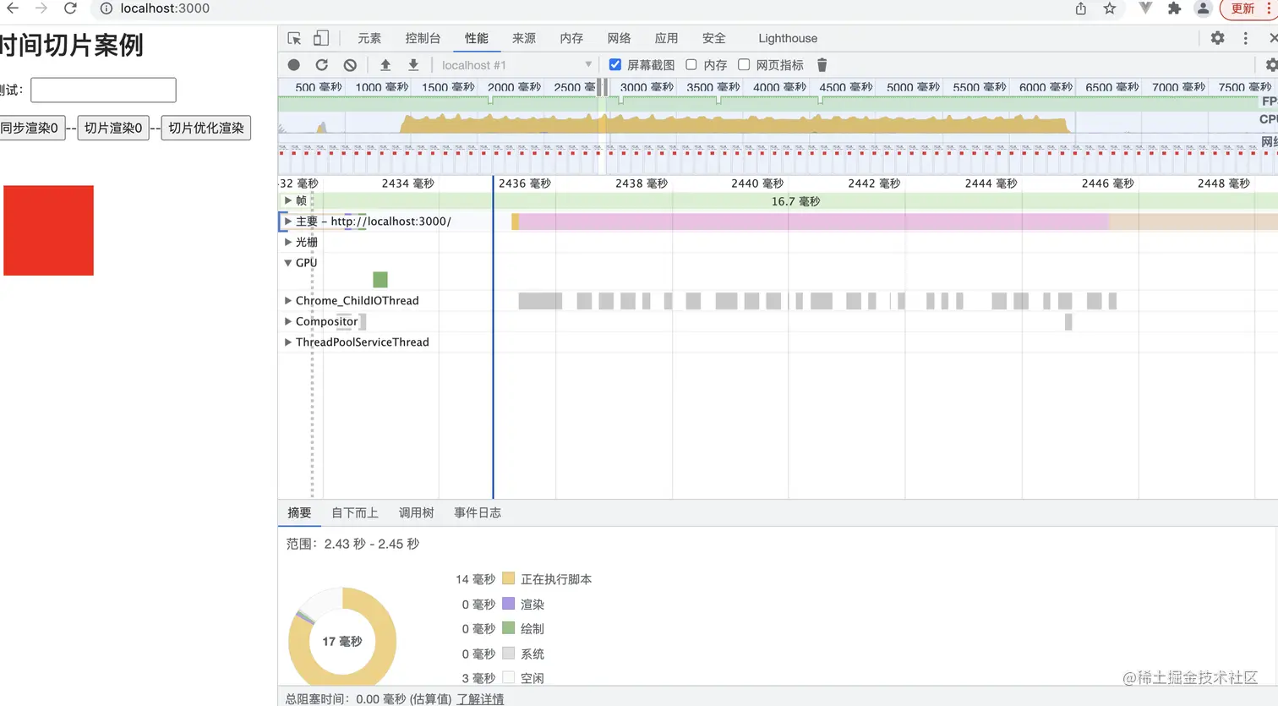Click the pink main thread task bar
Image resolution: width=1278 pixels, height=706 pixels.
point(813,222)
